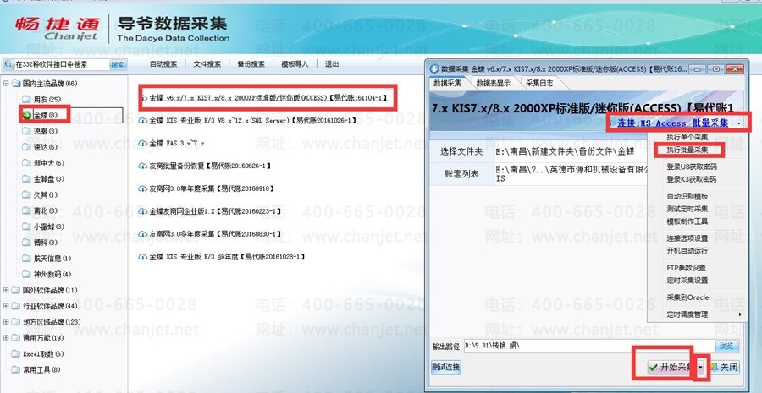Open dropdown arrow beside 连接:MS Access 批量采集
The width and height of the screenshot is (762, 393).
click(x=738, y=123)
